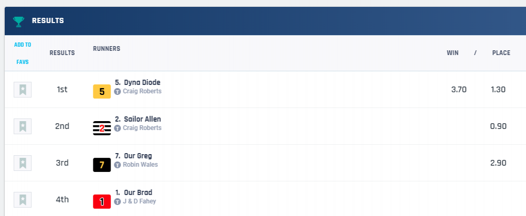This screenshot has height=216, width=526.
Task: Click the striped number 2 rug badge
Action: pyautogui.click(x=102, y=128)
